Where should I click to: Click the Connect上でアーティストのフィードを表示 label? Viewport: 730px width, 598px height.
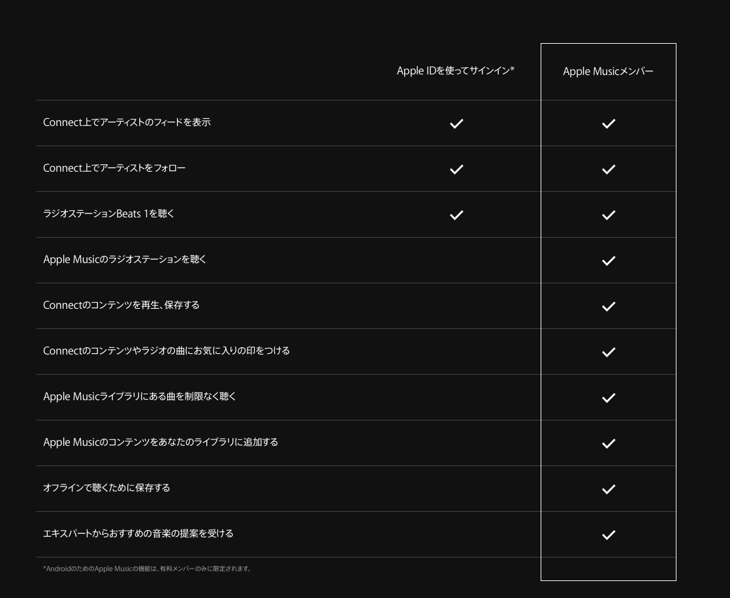pyautogui.click(x=127, y=122)
